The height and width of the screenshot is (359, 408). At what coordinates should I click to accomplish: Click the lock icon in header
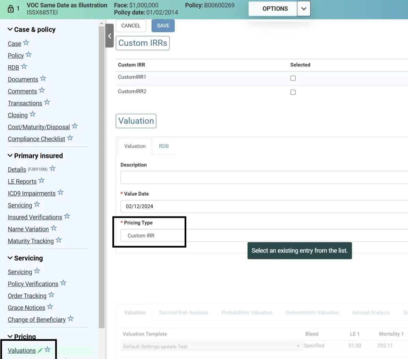(x=11, y=9)
